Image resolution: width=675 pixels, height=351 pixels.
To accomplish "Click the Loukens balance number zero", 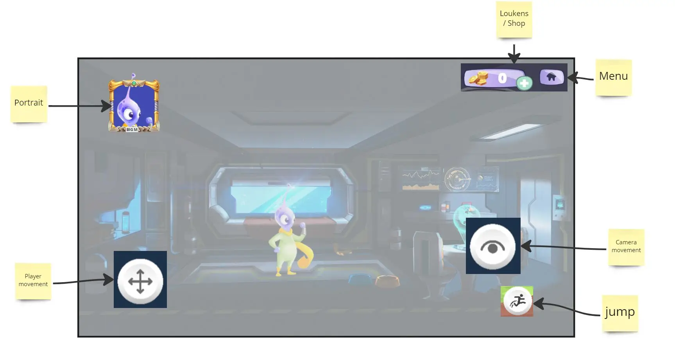I will 502,79.
